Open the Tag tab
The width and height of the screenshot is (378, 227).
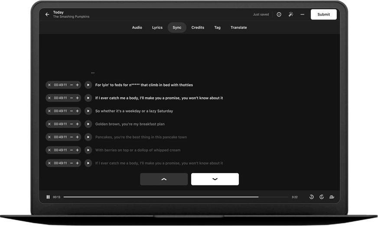[x=217, y=27]
